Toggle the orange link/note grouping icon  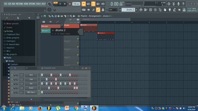[98, 10]
